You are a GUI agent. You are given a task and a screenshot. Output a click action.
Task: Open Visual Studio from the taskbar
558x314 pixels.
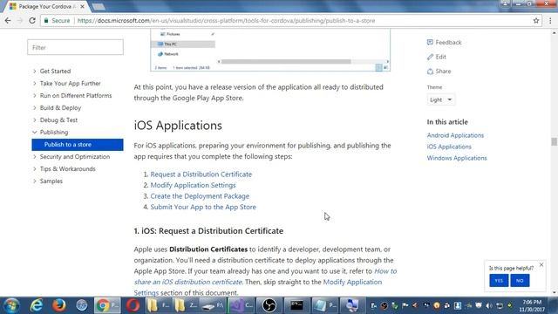[x=241, y=305]
